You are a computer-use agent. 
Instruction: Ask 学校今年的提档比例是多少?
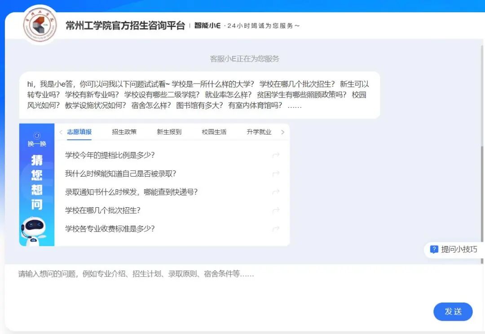point(110,155)
